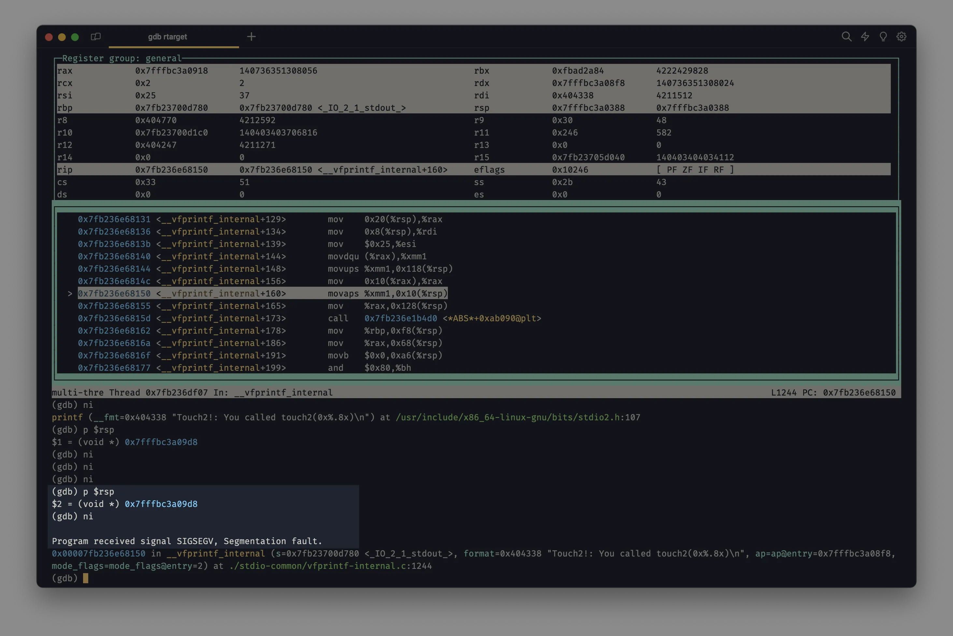Image resolution: width=953 pixels, height=636 pixels.
Task: Click the current-line '>' marker in disassembly
Action: click(70, 294)
